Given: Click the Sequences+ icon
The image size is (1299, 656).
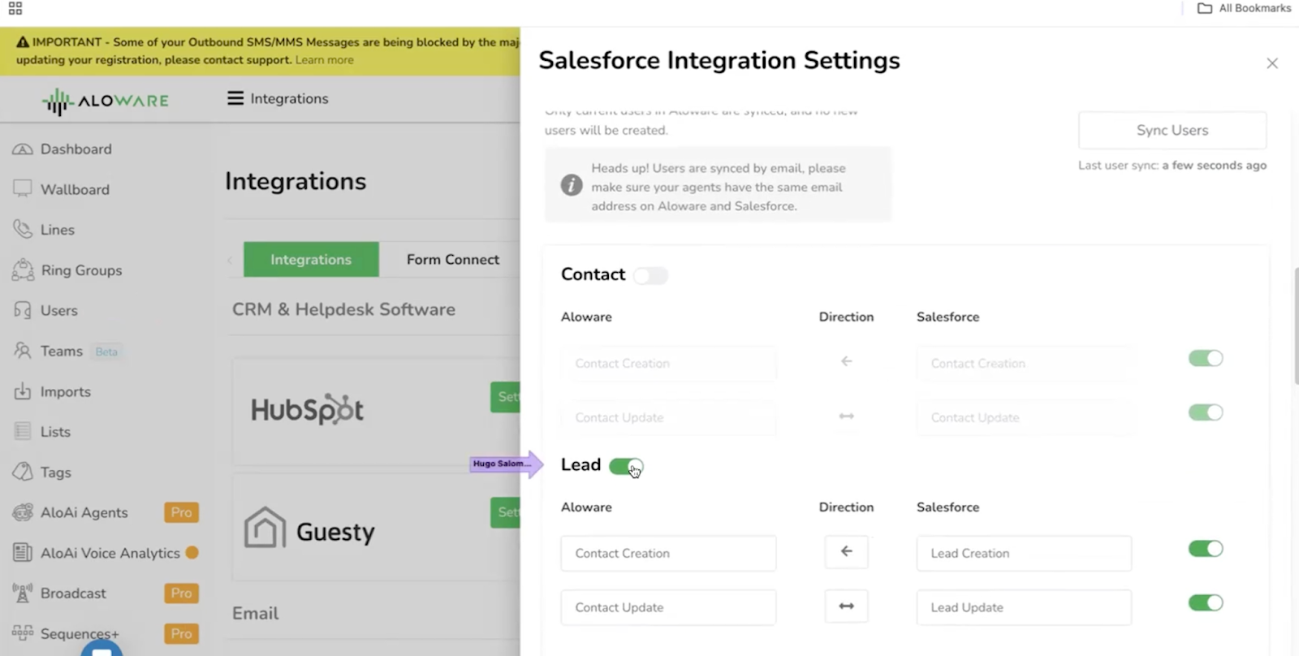Looking at the screenshot, I should click(x=23, y=632).
